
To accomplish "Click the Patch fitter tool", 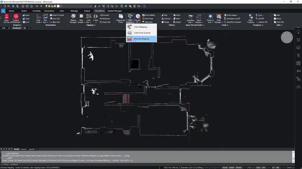I will [x=177, y=15].
